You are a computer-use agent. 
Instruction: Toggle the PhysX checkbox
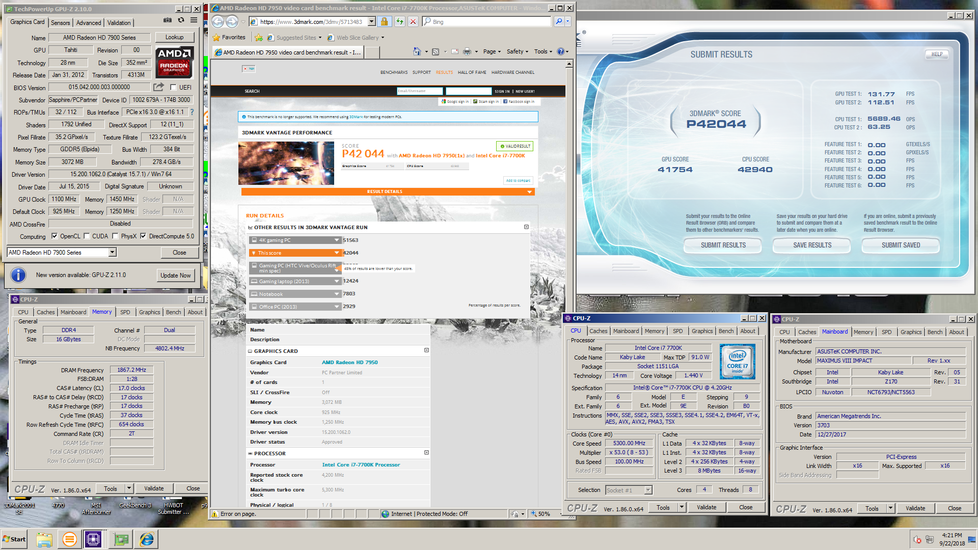pos(116,236)
